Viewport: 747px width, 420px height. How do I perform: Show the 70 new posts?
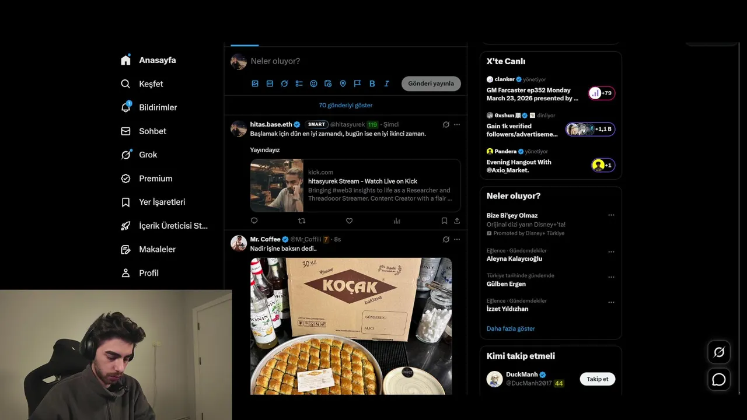point(345,105)
